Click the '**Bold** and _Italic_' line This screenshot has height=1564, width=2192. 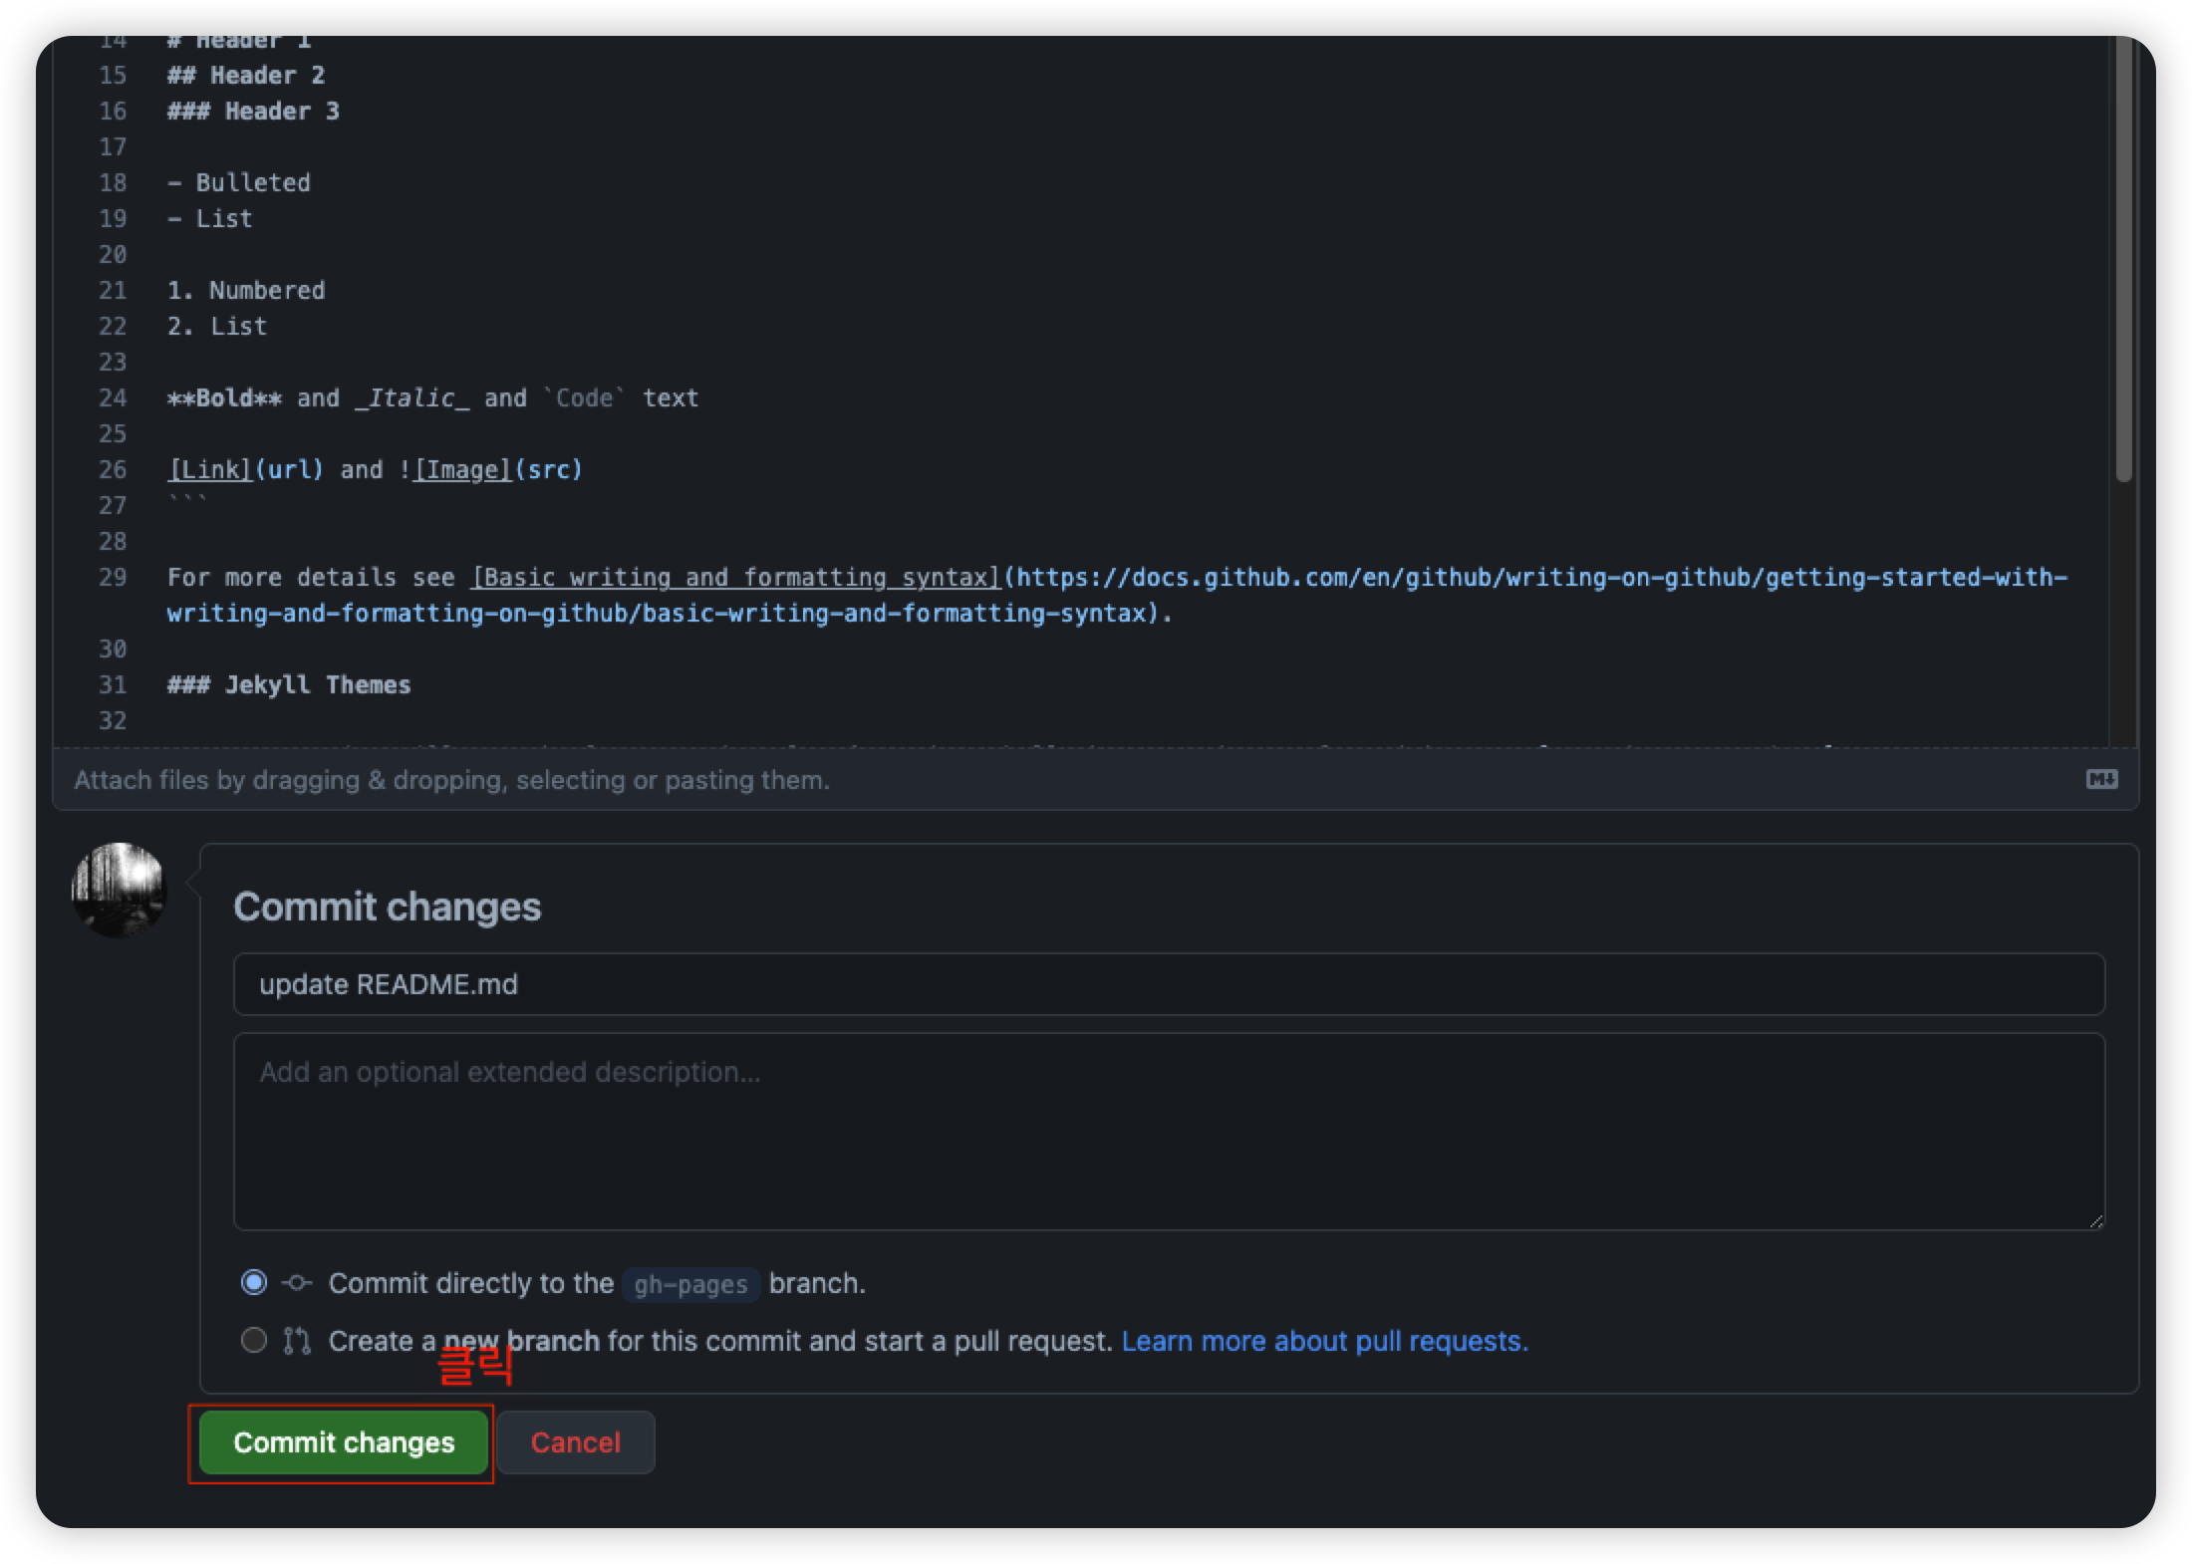(433, 397)
